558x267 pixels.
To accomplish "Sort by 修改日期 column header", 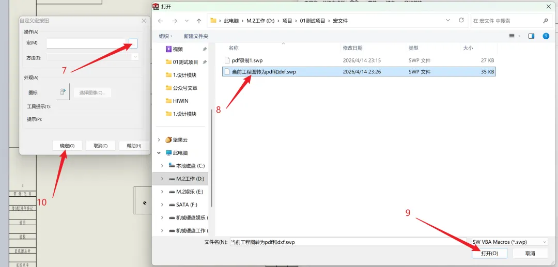I will 353,48.
